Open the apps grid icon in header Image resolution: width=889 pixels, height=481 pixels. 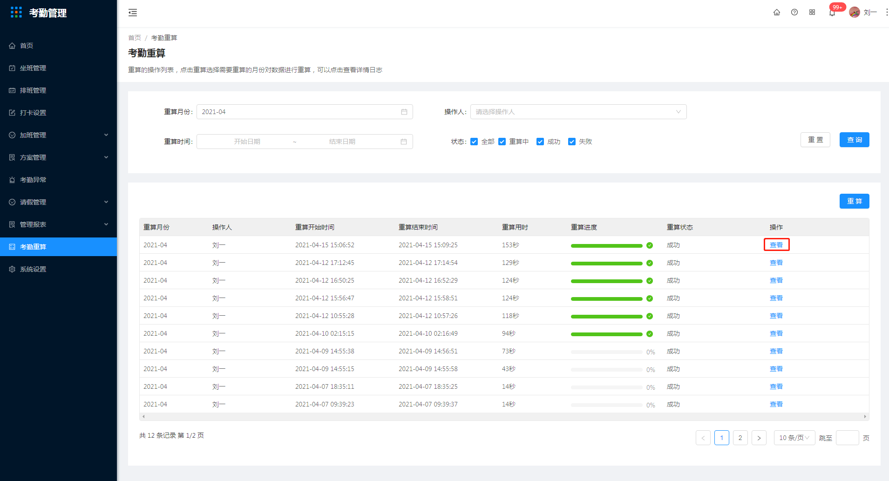tap(812, 12)
